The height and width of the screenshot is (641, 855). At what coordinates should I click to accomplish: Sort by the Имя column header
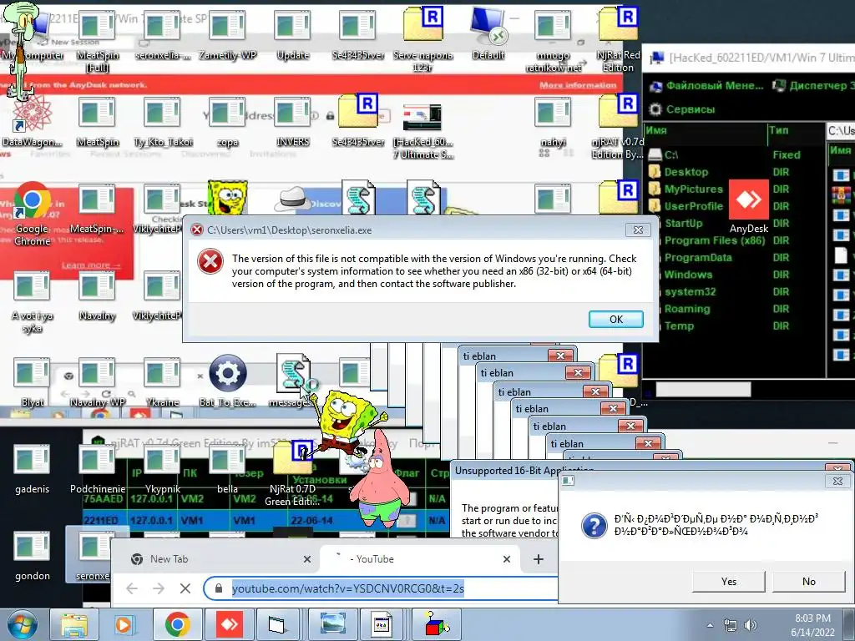coord(706,131)
